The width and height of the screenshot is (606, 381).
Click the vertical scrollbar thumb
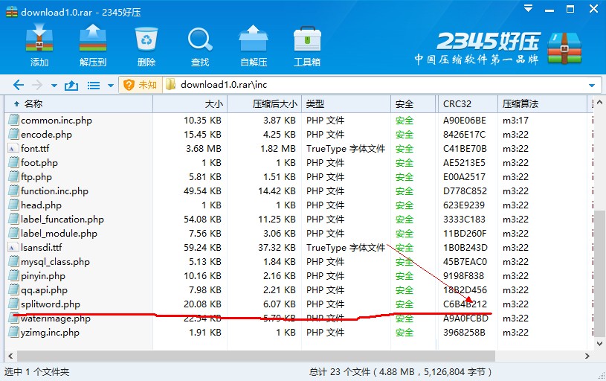tap(599, 273)
